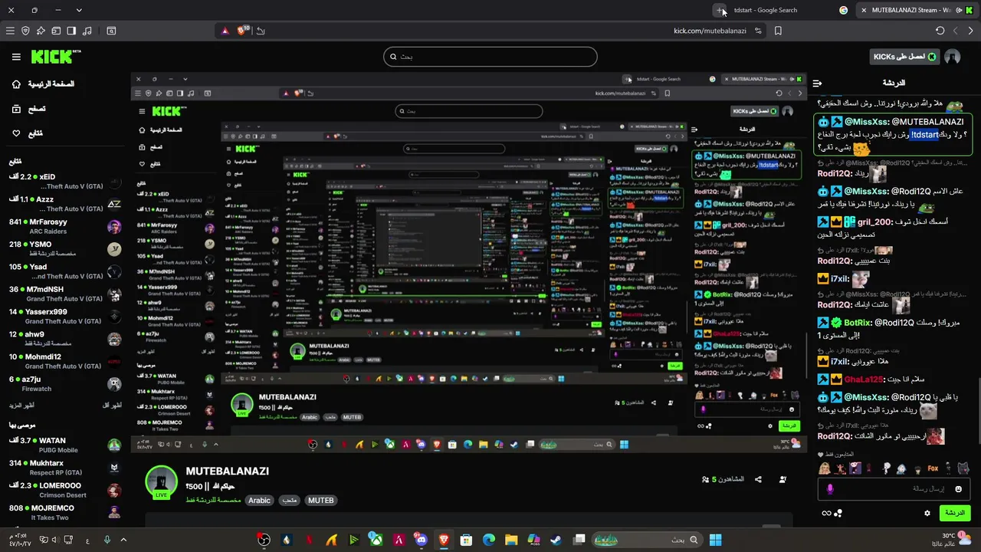The width and height of the screenshot is (981, 552).
Task: Open the emoji picker in chat
Action: [x=958, y=488]
